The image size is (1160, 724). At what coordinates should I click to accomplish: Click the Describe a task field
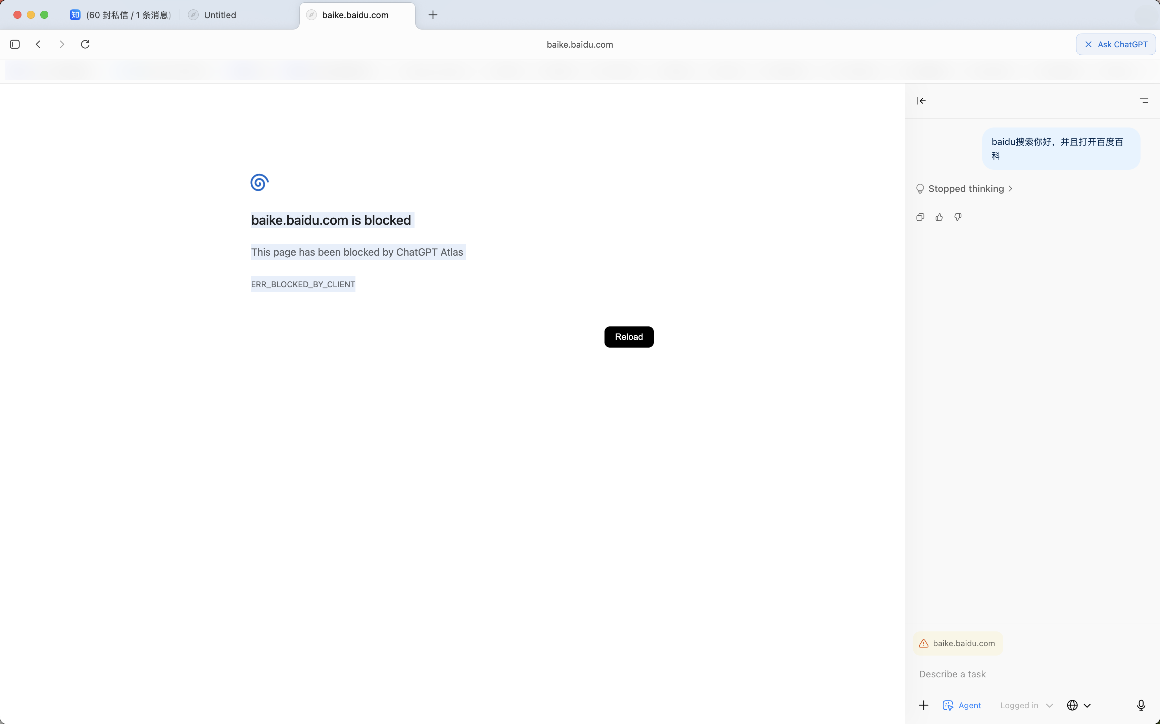[1025, 674]
